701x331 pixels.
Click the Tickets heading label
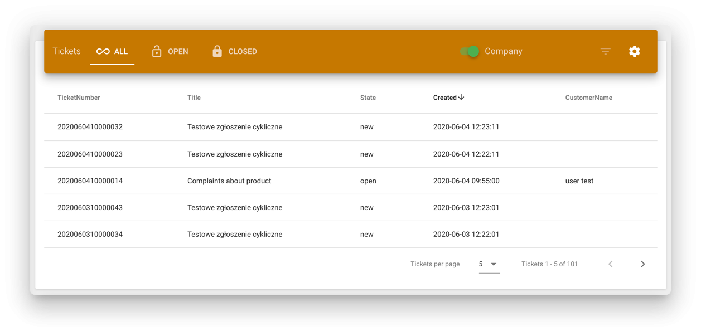66,51
